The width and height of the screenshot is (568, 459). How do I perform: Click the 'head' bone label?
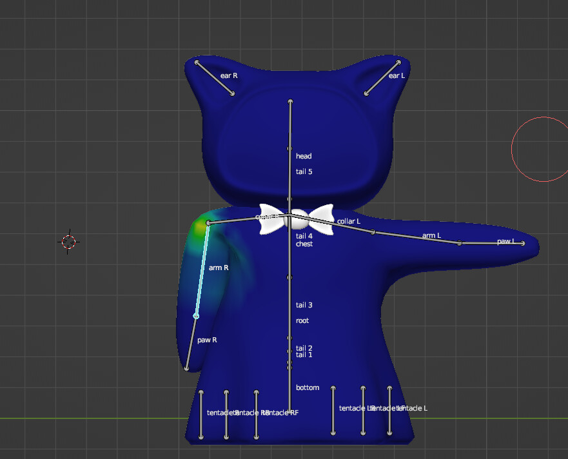coord(304,156)
